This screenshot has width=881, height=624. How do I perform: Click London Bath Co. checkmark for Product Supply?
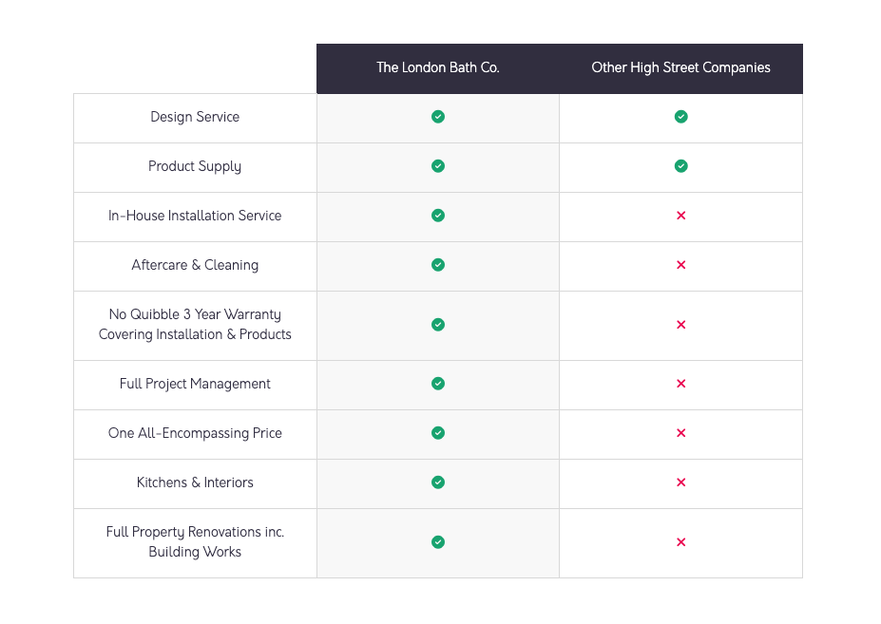pyautogui.click(x=438, y=166)
